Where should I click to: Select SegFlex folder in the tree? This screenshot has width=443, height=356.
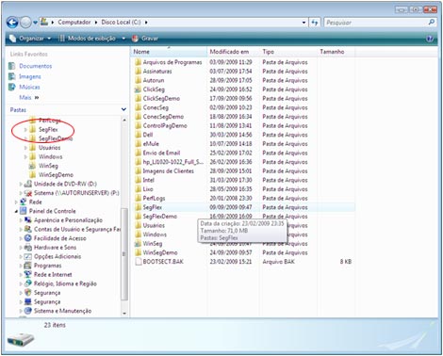tap(48, 129)
